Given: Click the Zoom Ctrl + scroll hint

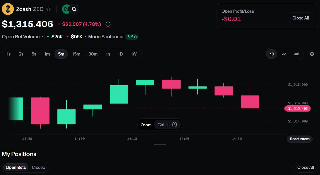Looking at the screenshot, I should click(x=160, y=125).
